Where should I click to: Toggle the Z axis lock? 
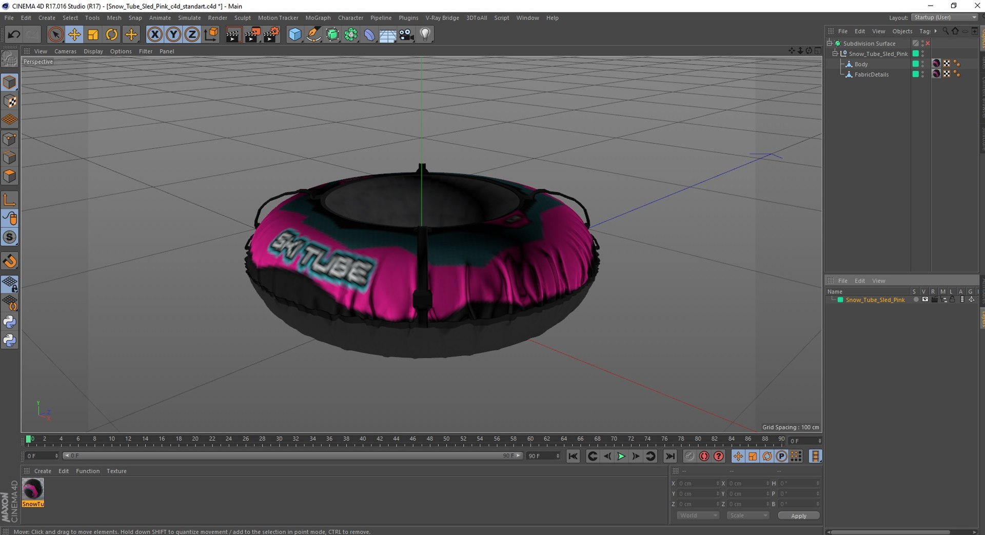pos(192,34)
